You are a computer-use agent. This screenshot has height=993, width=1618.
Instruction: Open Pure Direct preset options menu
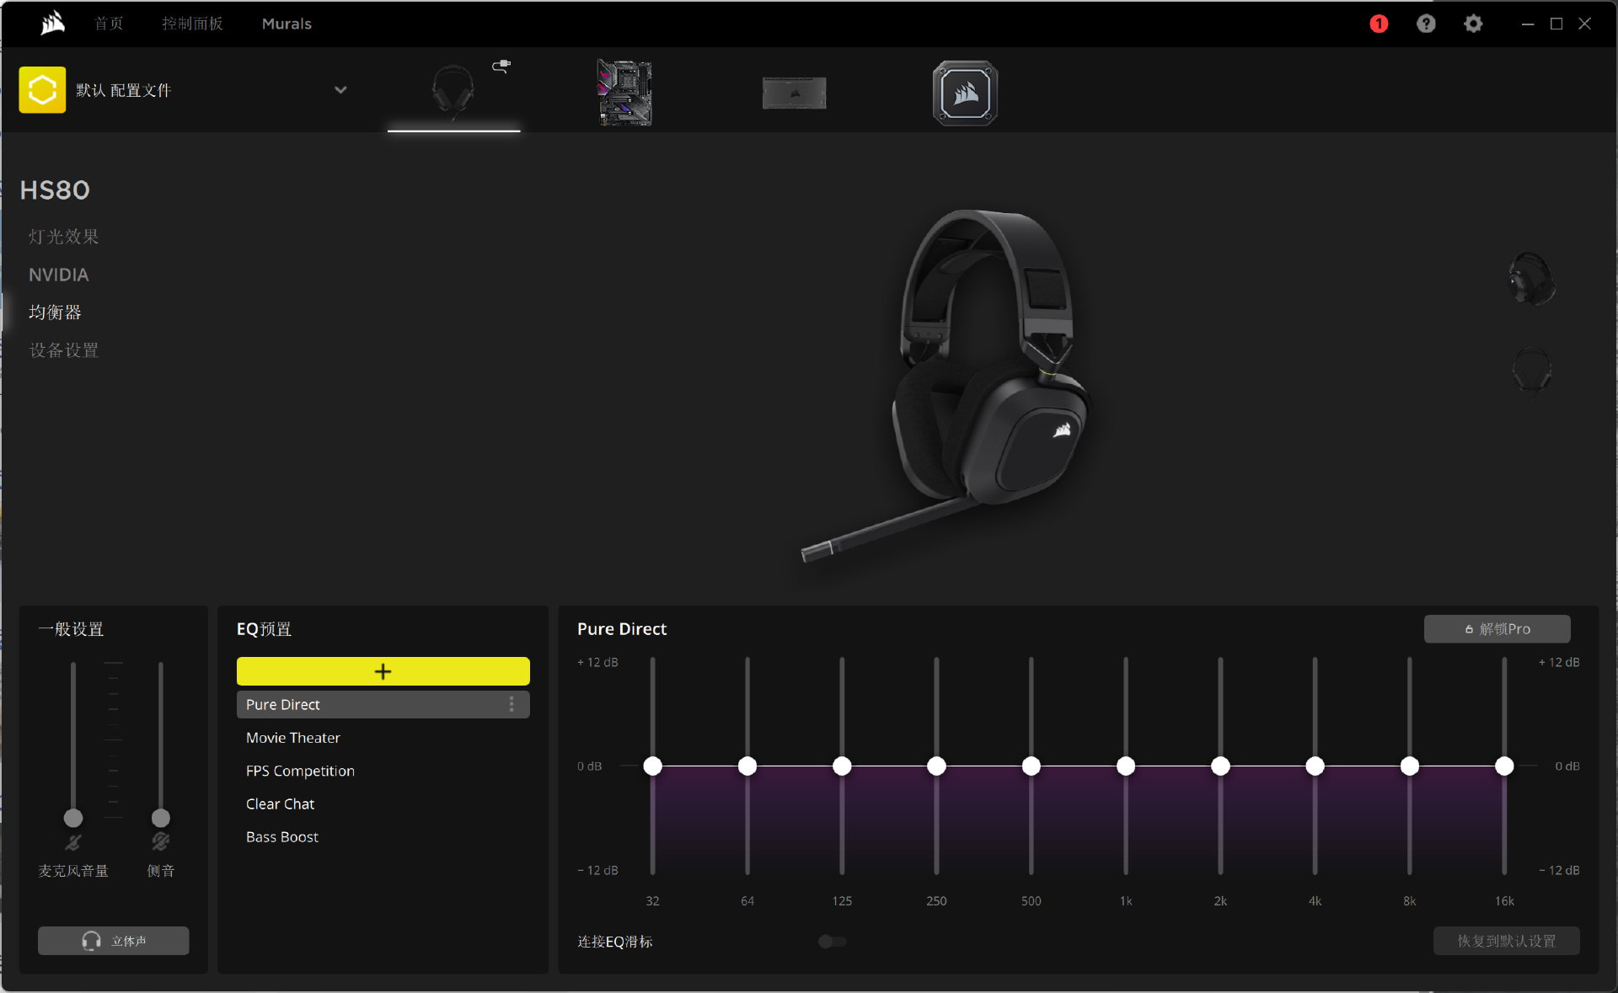pyautogui.click(x=512, y=704)
